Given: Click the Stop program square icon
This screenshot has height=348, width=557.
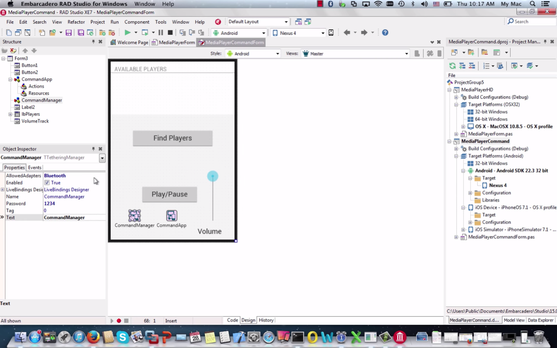Looking at the screenshot, I should point(170,33).
